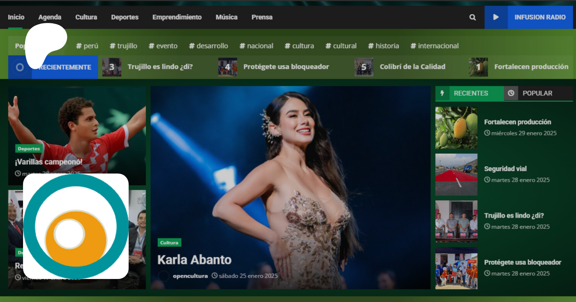The width and height of the screenshot is (576, 302).
Task: Open the Deportes navigation menu
Action: click(124, 17)
